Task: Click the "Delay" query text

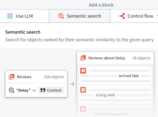Action: pos(23,90)
